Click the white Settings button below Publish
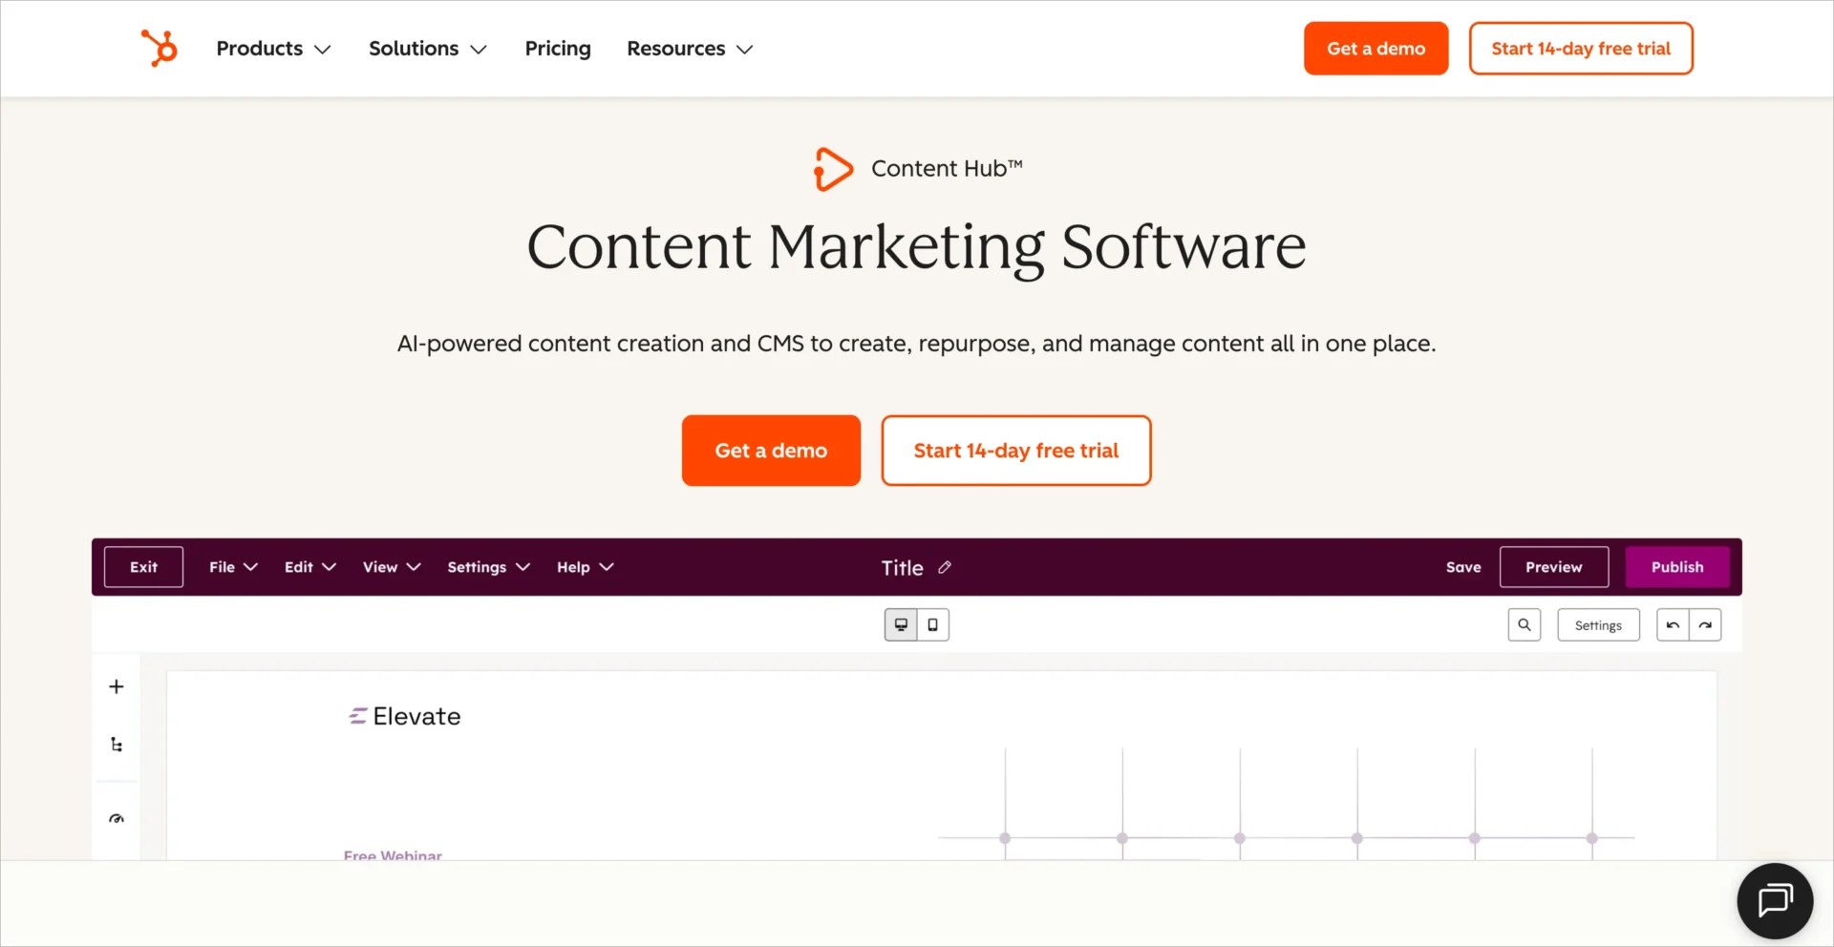 (x=1598, y=625)
